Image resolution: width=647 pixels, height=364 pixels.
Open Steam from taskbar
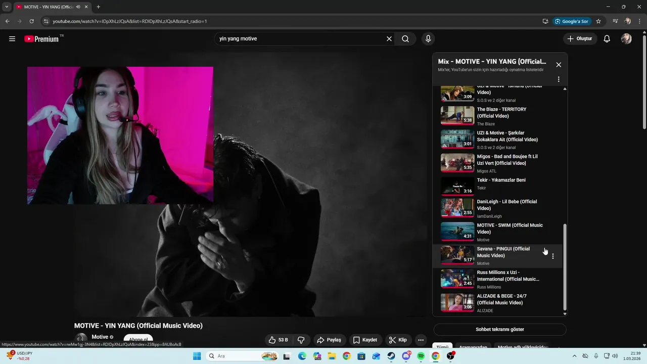coord(391,356)
